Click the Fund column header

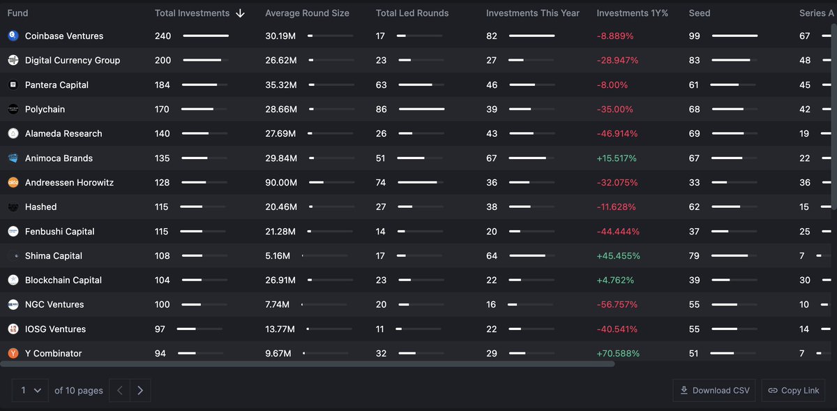17,13
